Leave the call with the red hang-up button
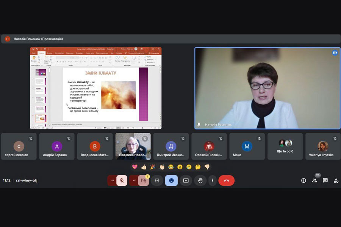 coord(227,180)
